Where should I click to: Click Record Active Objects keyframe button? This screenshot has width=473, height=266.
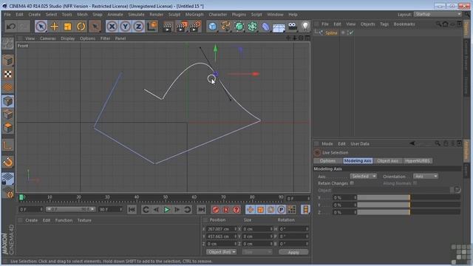click(215, 210)
